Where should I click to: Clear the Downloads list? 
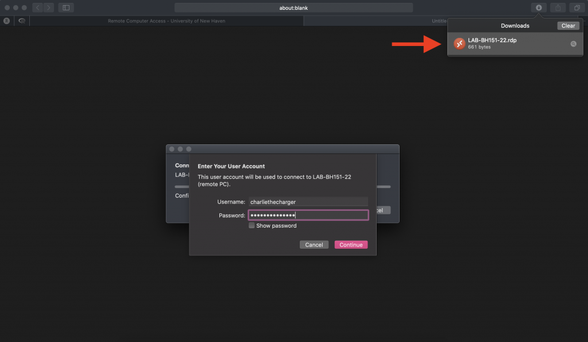coord(568,26)
